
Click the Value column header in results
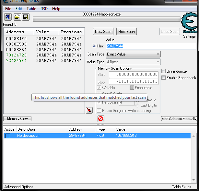click(x=46, y=32)
